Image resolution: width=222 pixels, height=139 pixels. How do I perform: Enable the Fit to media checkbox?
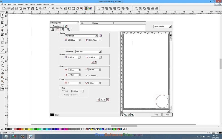(87, 75)
